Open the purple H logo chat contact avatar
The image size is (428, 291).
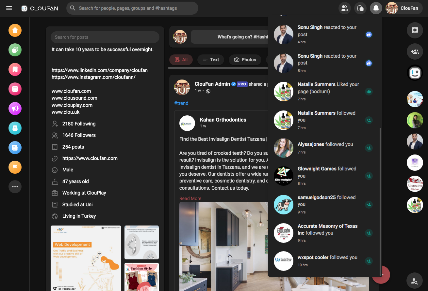pyautogui.click(x=415, y=163)
